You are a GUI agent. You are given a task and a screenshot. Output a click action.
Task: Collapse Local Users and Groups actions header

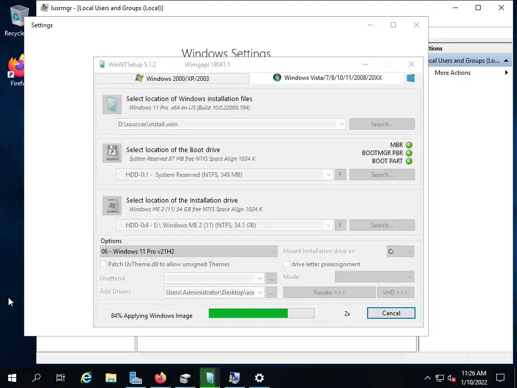tap(506, 61)
